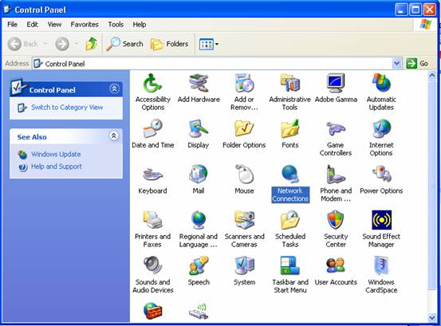Image resolution: width=441 pixels, height=326 pixels.
Task: Click Switch to Category View link
Action: coord(67,108)
